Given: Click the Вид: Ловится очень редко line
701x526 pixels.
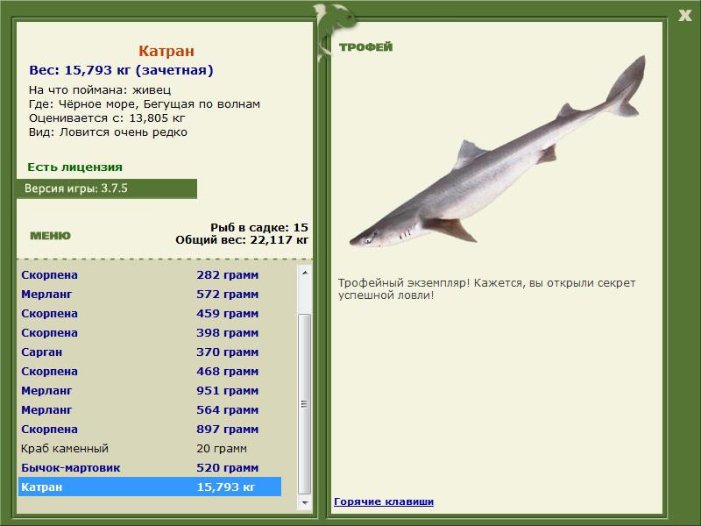Looking at the screenshot, I should 108,132.
